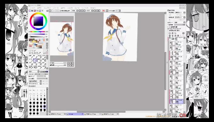This screenshot has height=122, width=214.
Task: Click the trash icon to delete layer
Action: click(x=178, y=36)
